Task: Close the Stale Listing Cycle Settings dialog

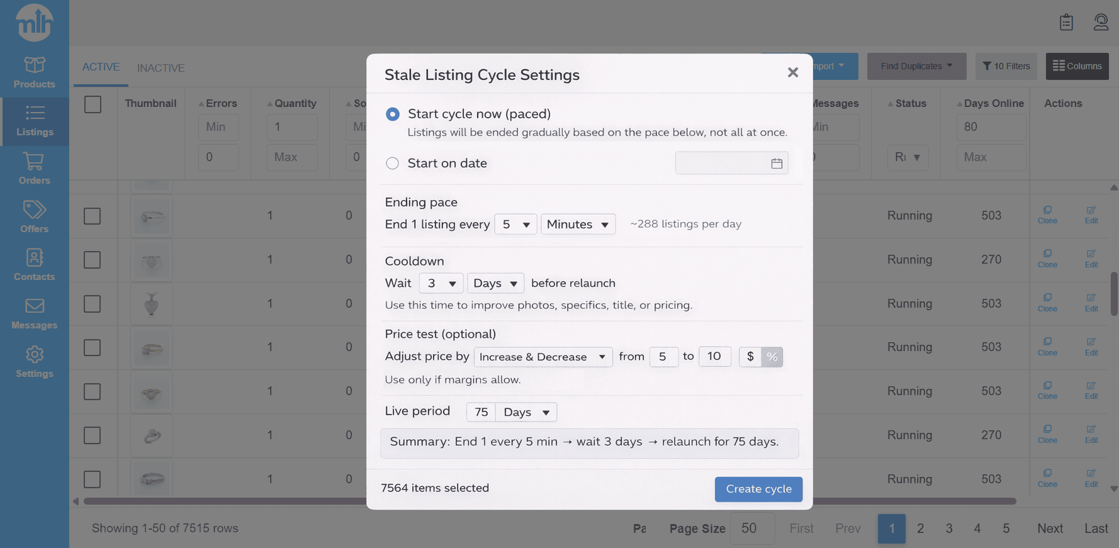Action: click(x=792, y=72)
